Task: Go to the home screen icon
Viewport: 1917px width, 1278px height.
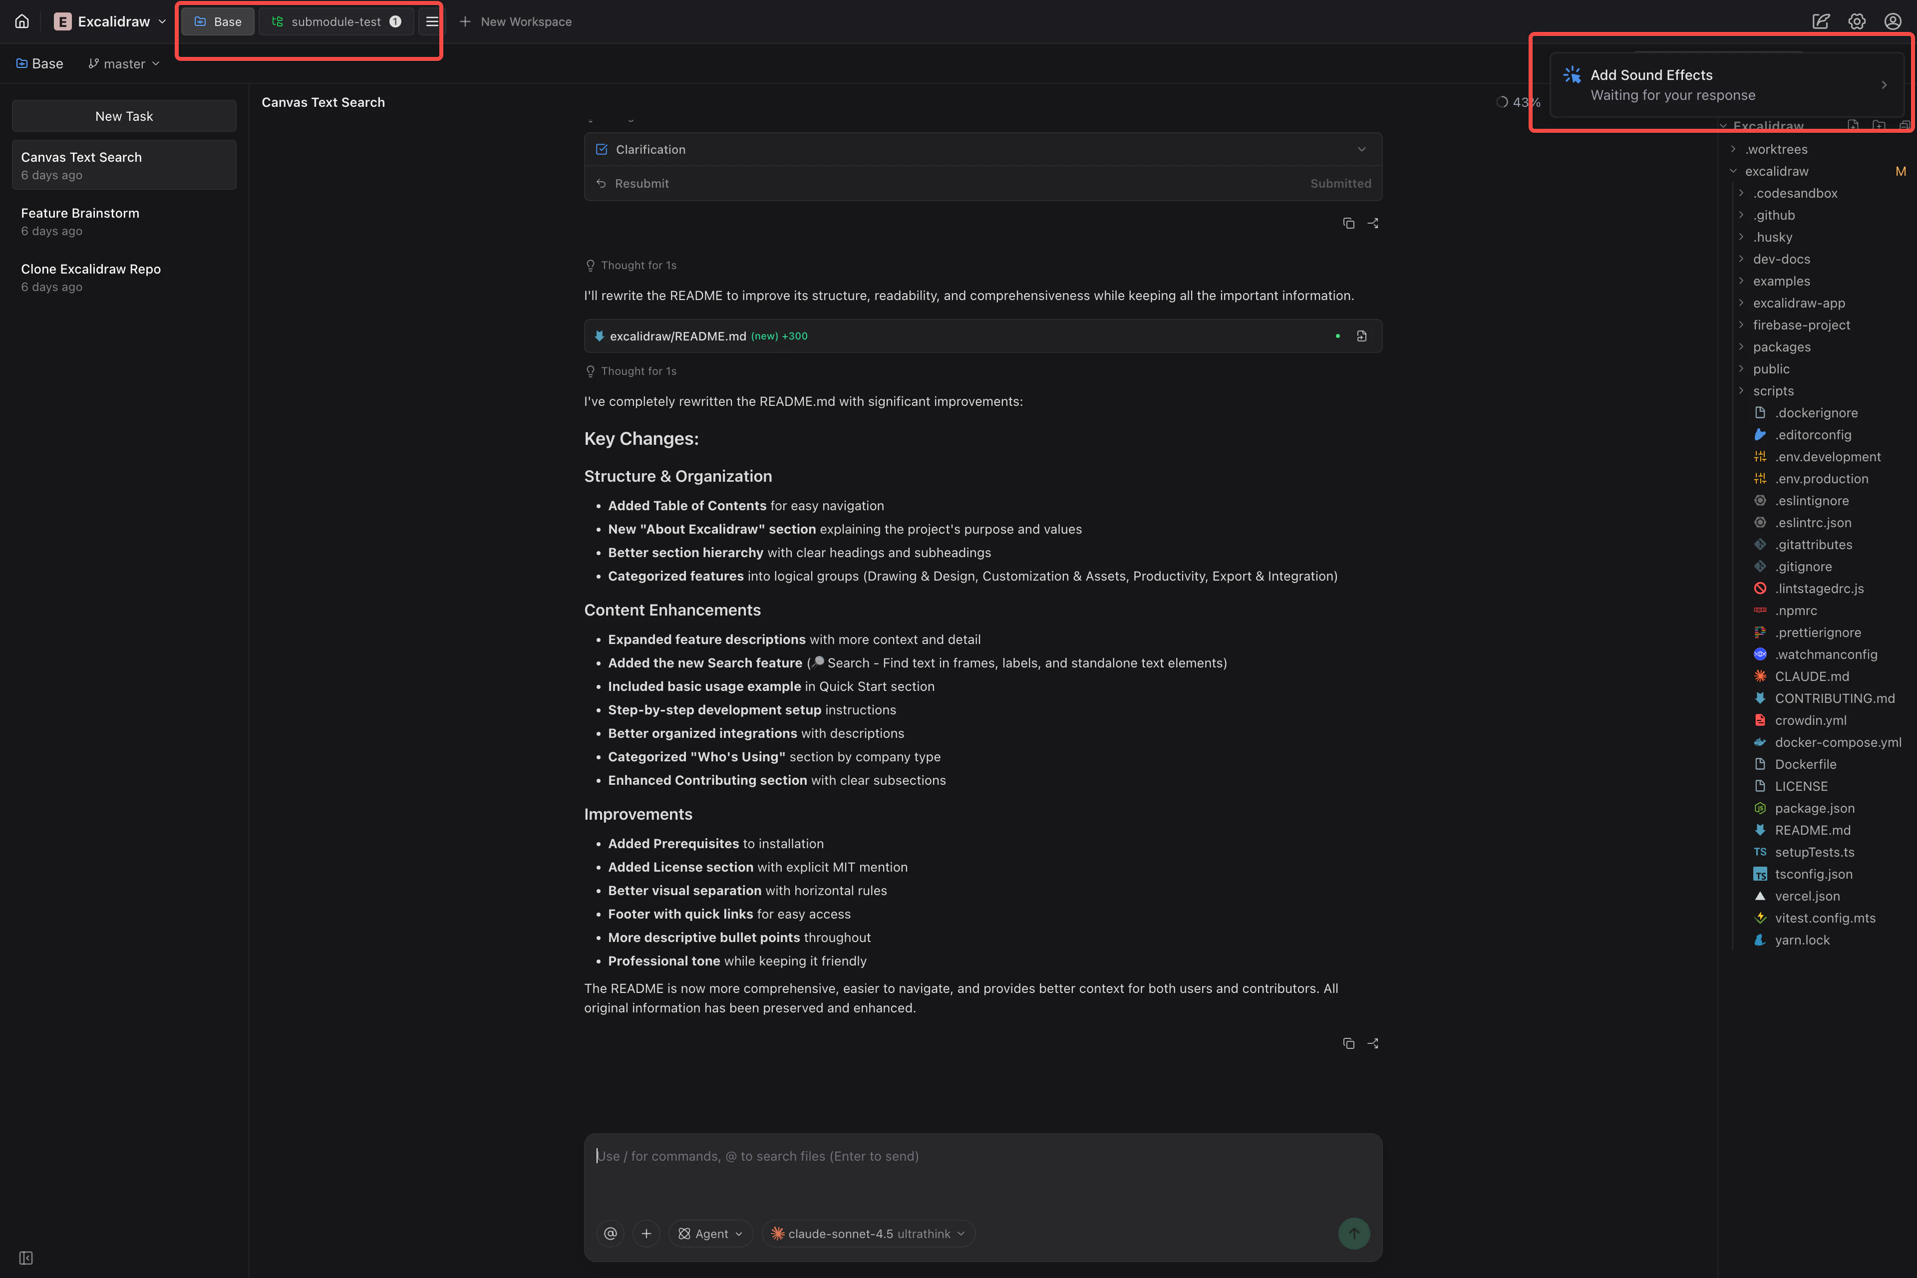Action: (22, 21)
